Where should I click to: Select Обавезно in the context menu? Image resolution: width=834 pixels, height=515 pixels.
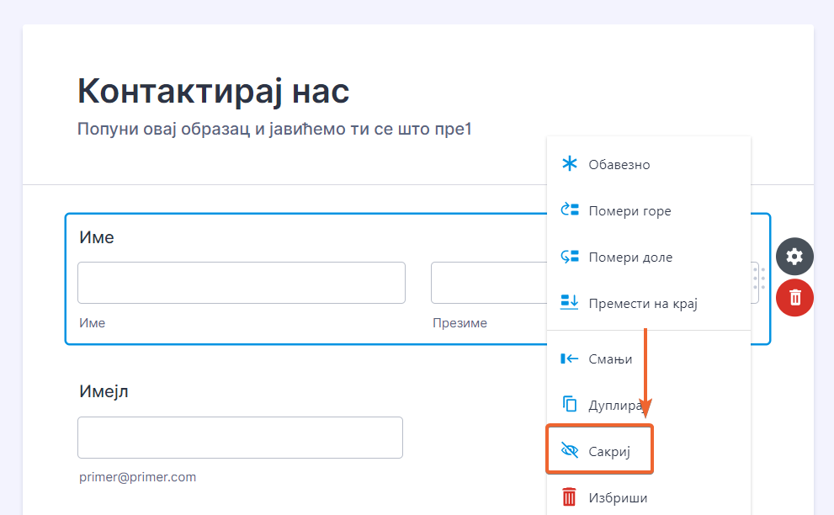(619, 164)
